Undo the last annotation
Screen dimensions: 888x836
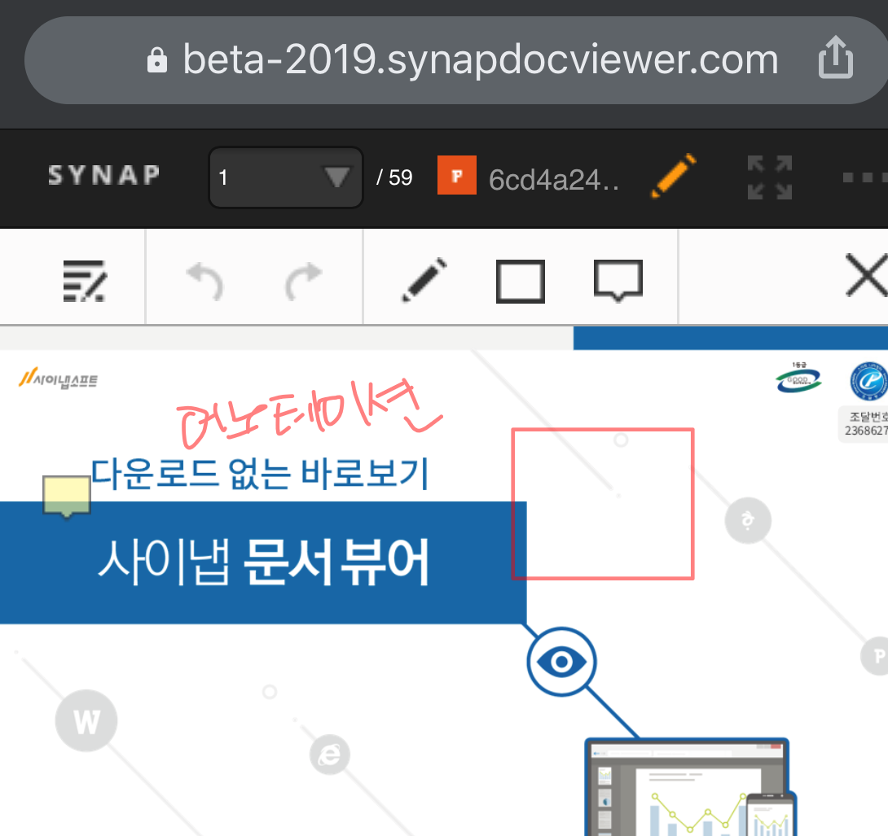click(x=205, y=281)
